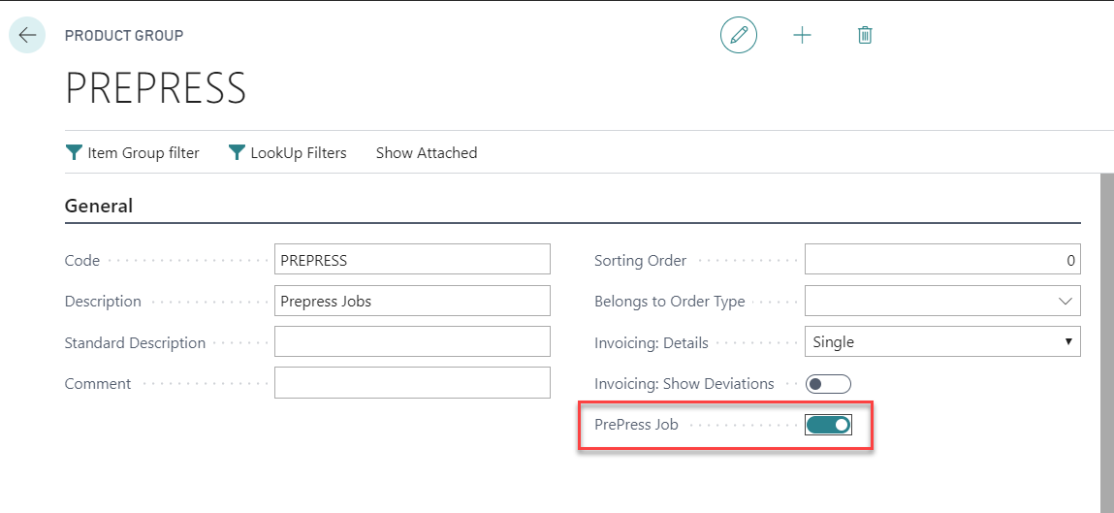Click the plus icon to add new

802,36
